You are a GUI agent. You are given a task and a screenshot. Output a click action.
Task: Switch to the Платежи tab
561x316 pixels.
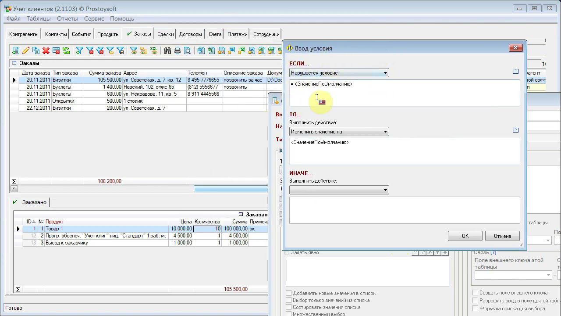237,34
